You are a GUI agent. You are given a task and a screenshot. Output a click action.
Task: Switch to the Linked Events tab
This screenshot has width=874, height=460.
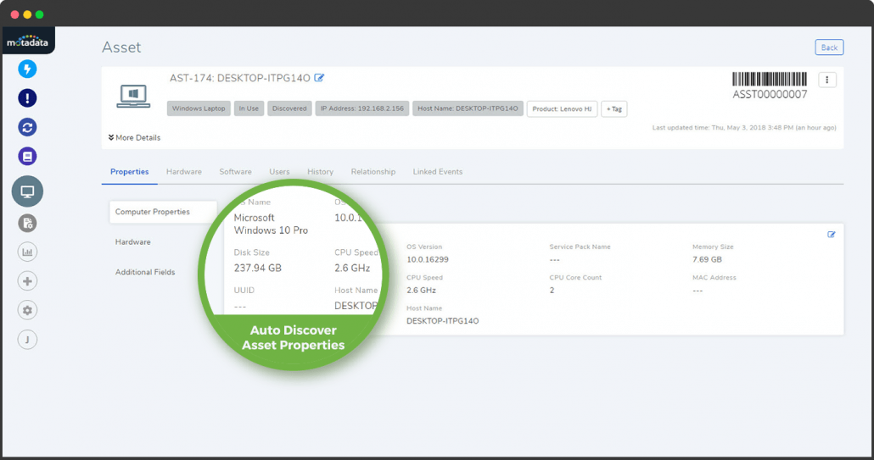(438, 172)
